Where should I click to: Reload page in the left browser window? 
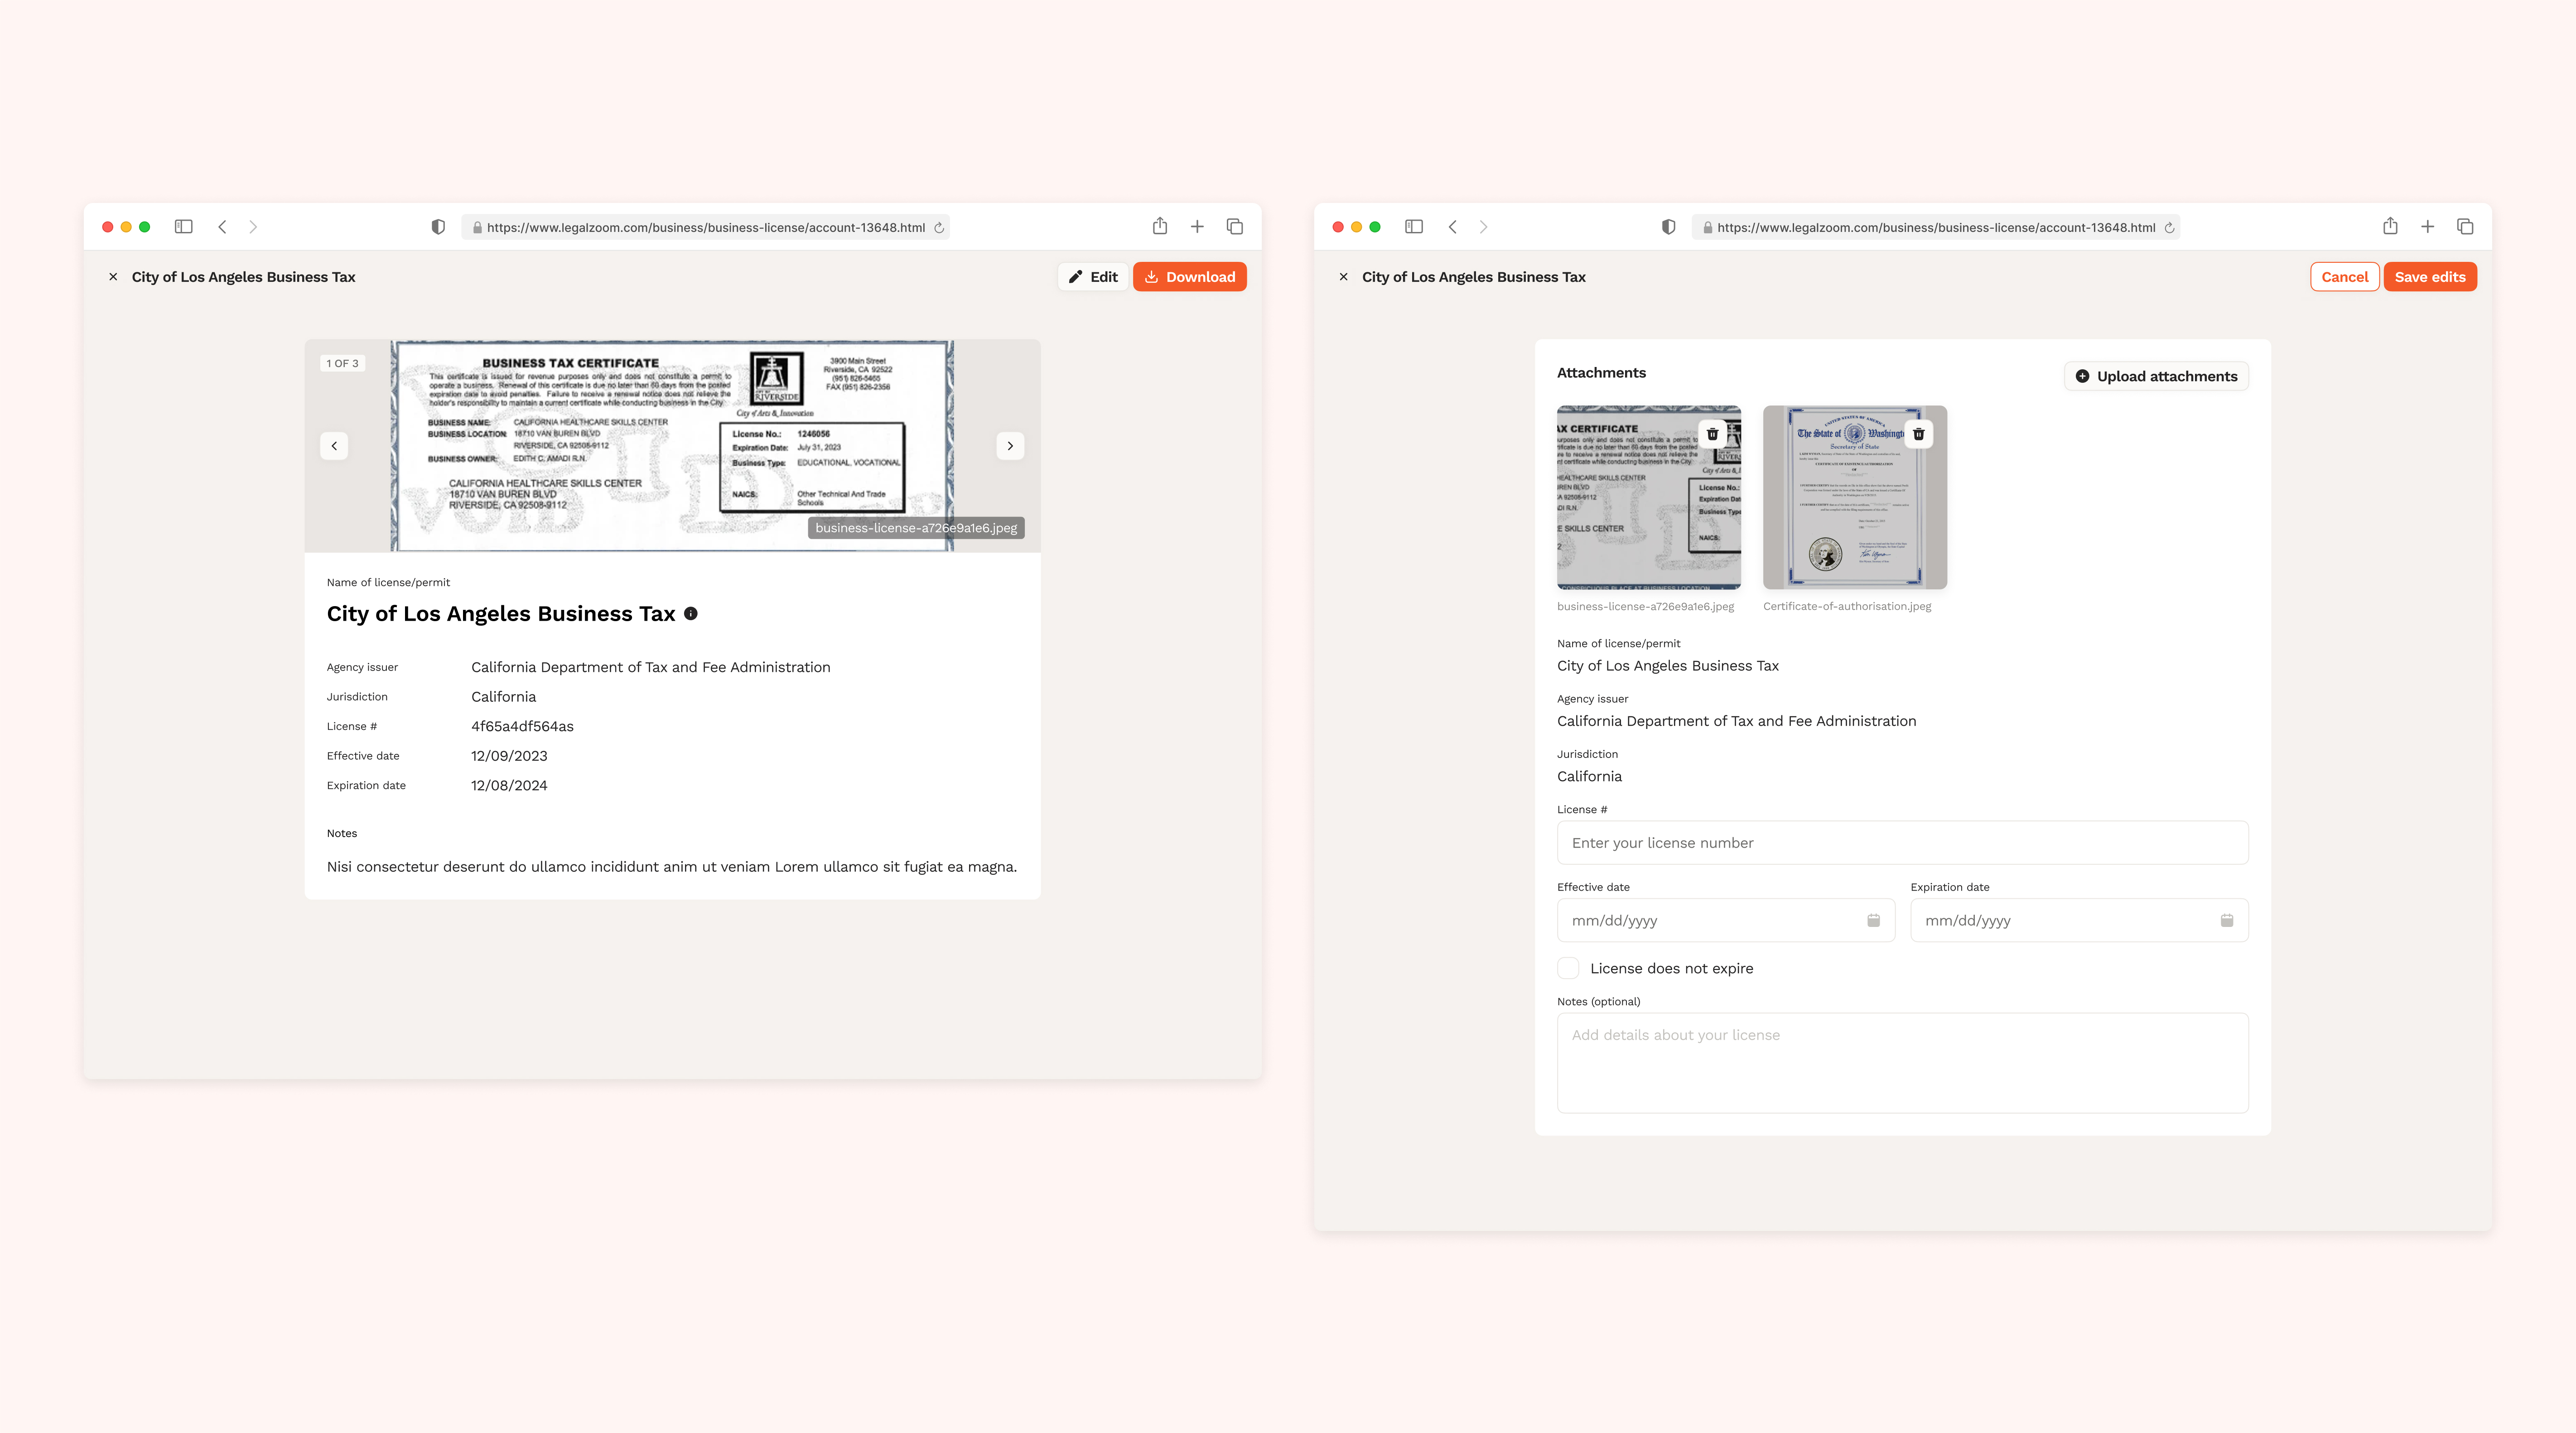(x=939, y=228)
